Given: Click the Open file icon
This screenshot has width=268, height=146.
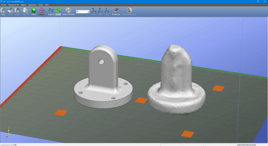Looking at the screenshot, I should point(3,10).
